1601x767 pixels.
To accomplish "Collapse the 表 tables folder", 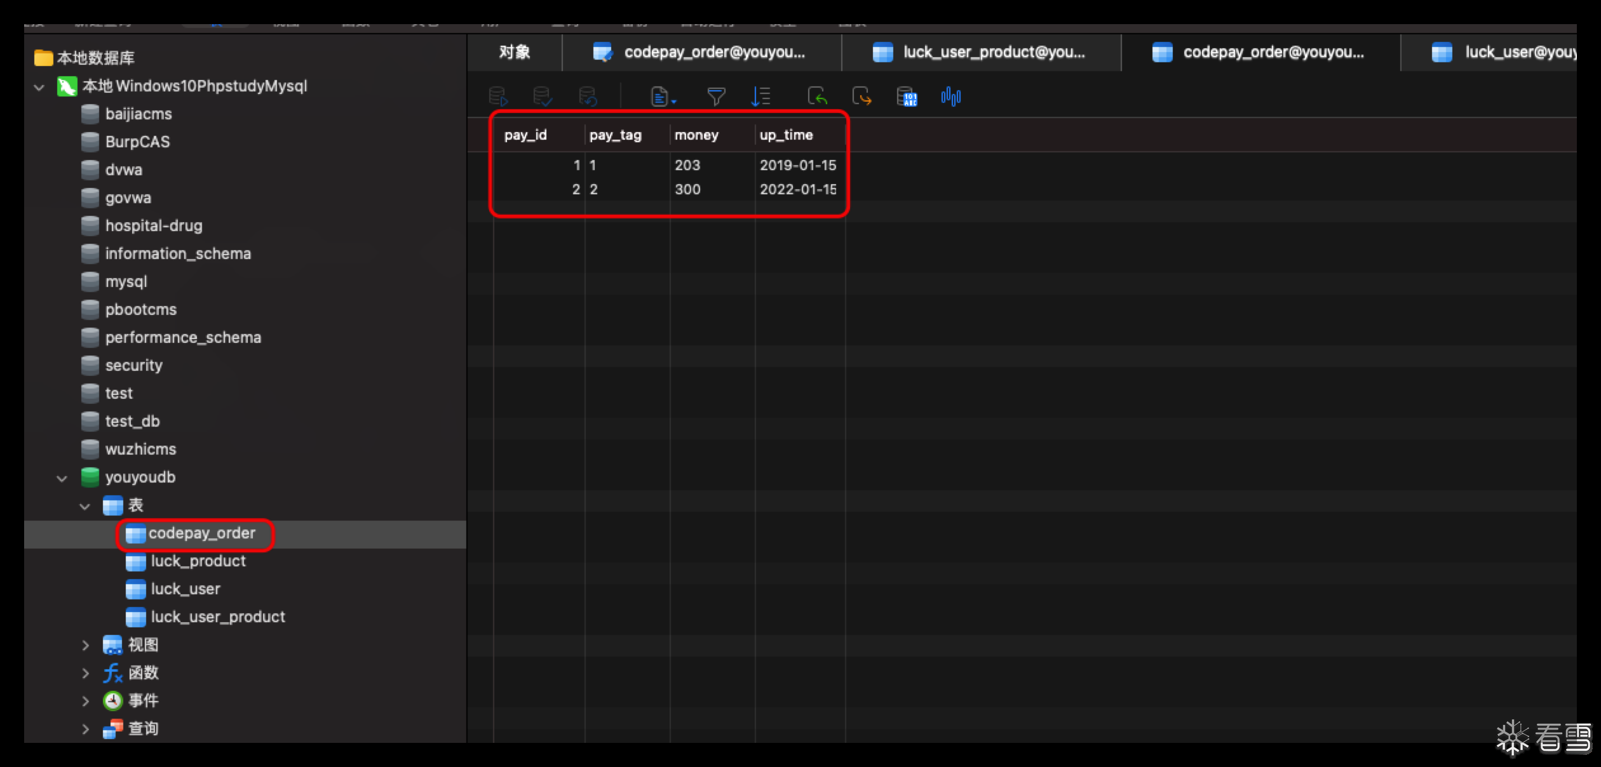I will [x=84, y=506].
